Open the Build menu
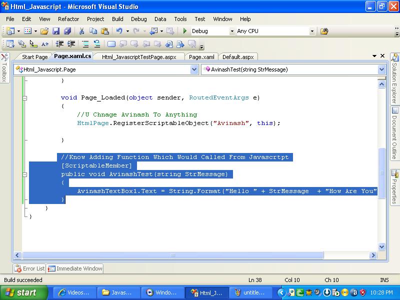This screenshot has width=400, height=300. pos(117,19)
